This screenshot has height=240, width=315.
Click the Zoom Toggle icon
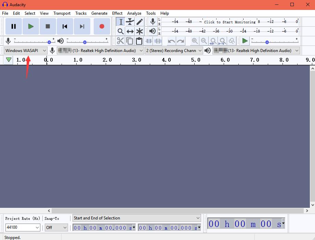[x=232, y=41]
